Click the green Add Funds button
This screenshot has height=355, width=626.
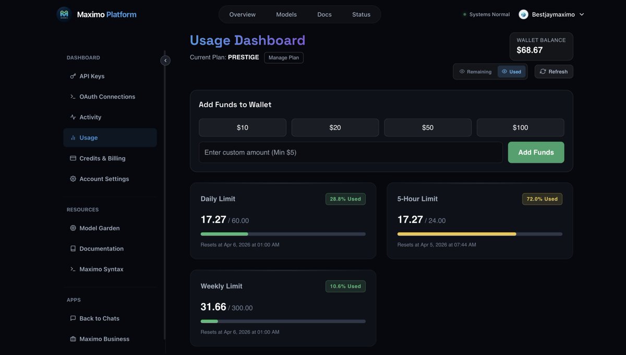click(536, 152)
